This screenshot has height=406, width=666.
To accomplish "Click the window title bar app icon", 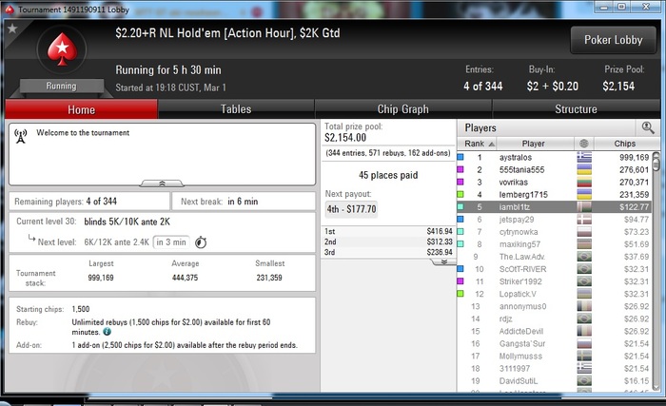I will 10,10.
